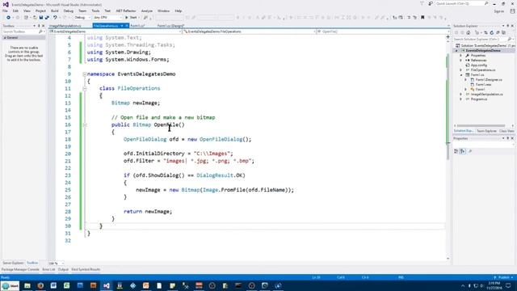The image size is (517, 291).
Task: Expand the References node in Solution Explorer
Action: point(461,61)
